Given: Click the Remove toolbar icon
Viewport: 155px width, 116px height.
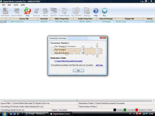Looking at the screenshot, I should tap(36, 12).
